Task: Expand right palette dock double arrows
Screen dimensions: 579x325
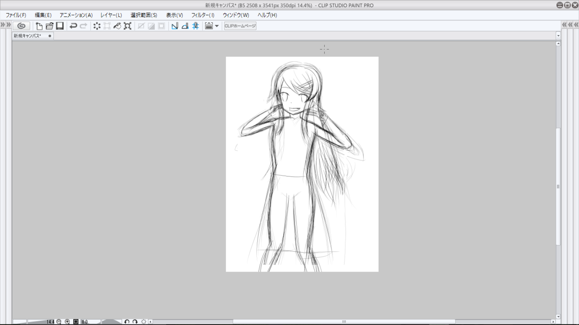Action: (564, 25)
